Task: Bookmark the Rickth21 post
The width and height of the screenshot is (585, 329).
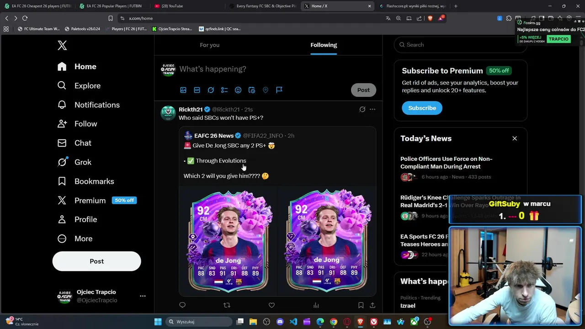Action: click(361, 305)
